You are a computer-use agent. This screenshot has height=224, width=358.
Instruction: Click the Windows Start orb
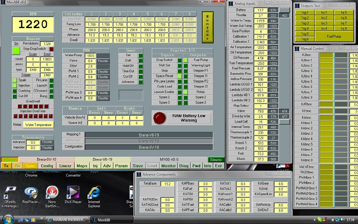tap(8, 219)
